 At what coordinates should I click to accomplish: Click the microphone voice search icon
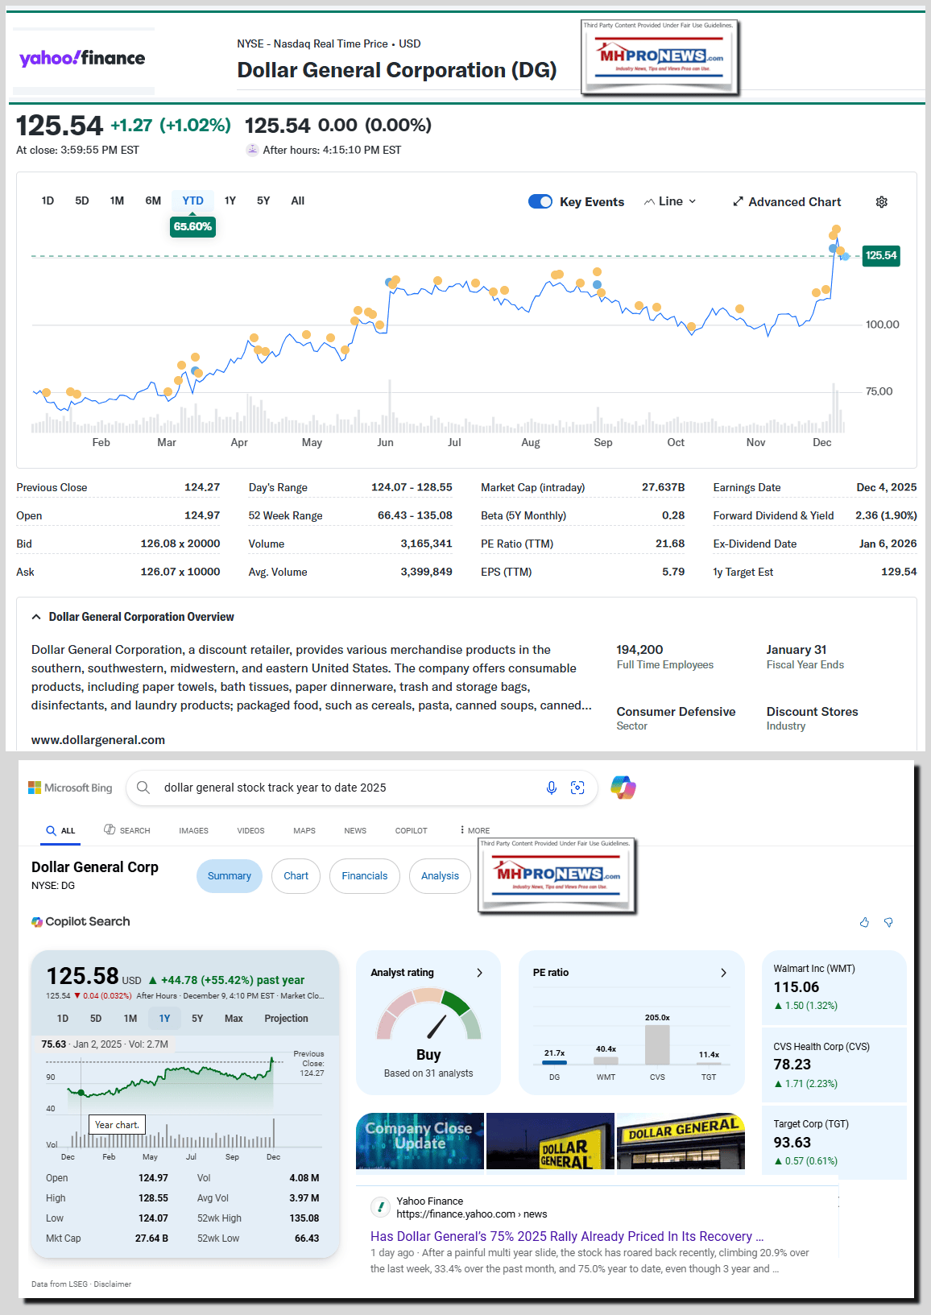552,788
